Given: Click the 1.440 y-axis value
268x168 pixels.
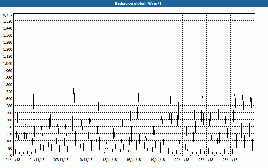Looking at the screenshot, I should click(x=8, y=28).
